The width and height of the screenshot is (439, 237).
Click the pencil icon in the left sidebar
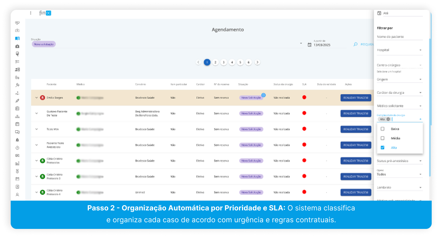(17, 101)
